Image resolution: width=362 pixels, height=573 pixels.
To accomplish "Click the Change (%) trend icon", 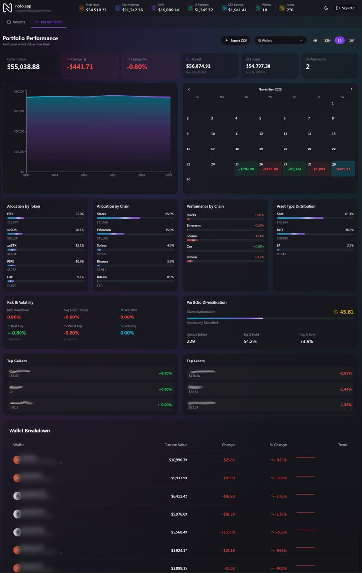I will (128, 59).
